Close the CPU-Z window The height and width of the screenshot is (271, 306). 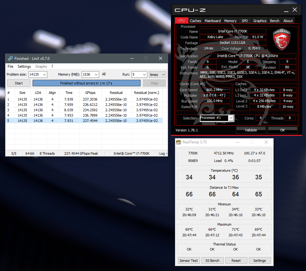[x=295, y=10]
